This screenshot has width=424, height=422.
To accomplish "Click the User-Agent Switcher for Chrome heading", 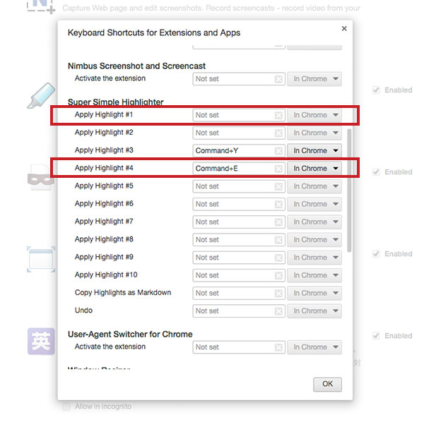I will coord(130,334).
